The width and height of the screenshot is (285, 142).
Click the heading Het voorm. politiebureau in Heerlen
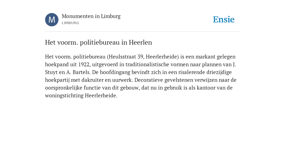[99, 42]
